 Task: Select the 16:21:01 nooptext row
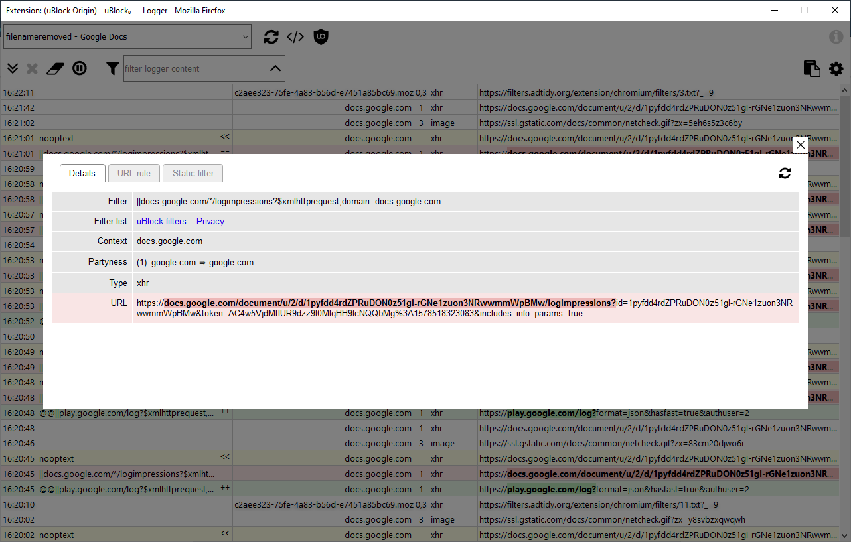(420, 137)
